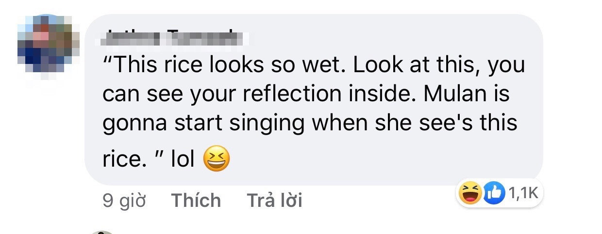Click "Trả lời" to reply to comment
The width and height of the screenshot is (602, 234).
(274, 200)
